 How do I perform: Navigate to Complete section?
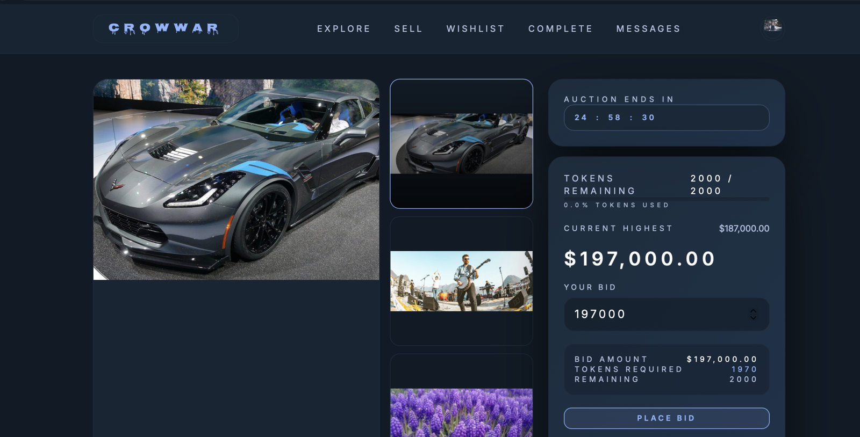[x=561, y=29]
